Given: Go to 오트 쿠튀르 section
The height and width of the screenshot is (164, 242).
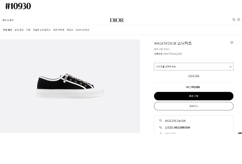Looking at the screenshot, I should [x=59, y=30].
